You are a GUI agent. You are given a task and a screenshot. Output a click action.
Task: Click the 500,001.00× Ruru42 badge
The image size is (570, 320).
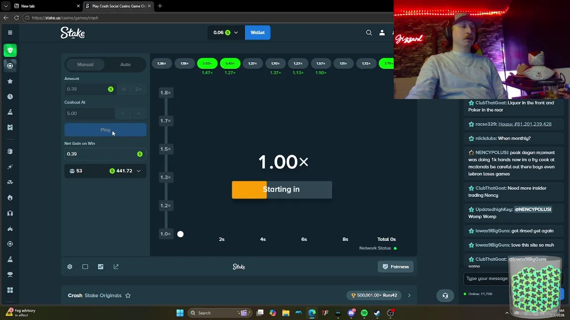click(x=374, y=295)
